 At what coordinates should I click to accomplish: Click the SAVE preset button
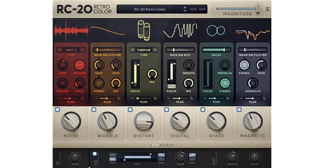(x=202, y=9)
